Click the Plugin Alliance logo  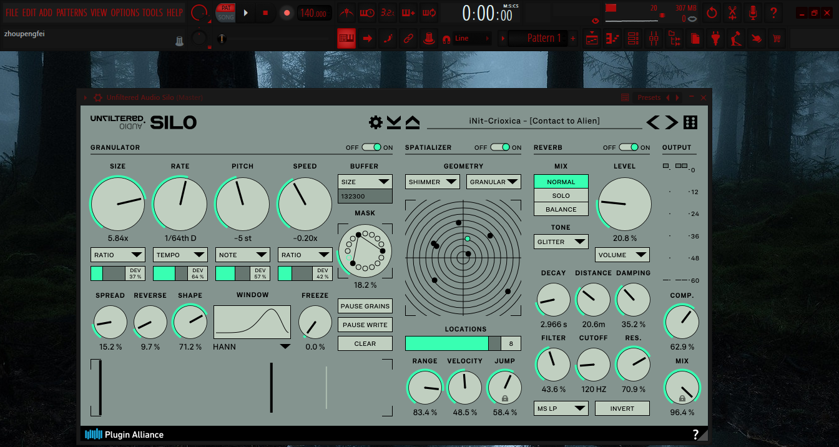(124, 435)
